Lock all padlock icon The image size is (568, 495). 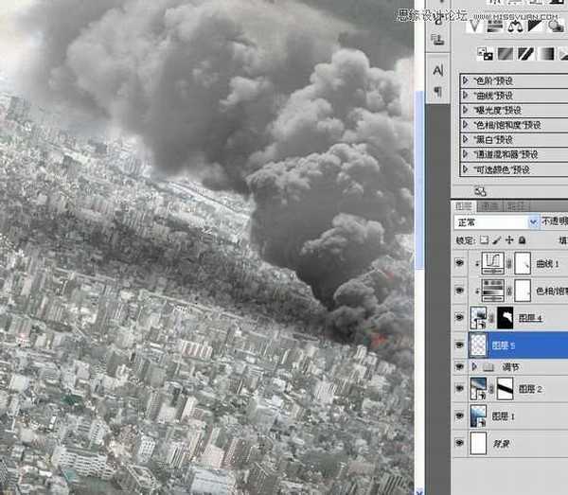click(x=522, y=240)
